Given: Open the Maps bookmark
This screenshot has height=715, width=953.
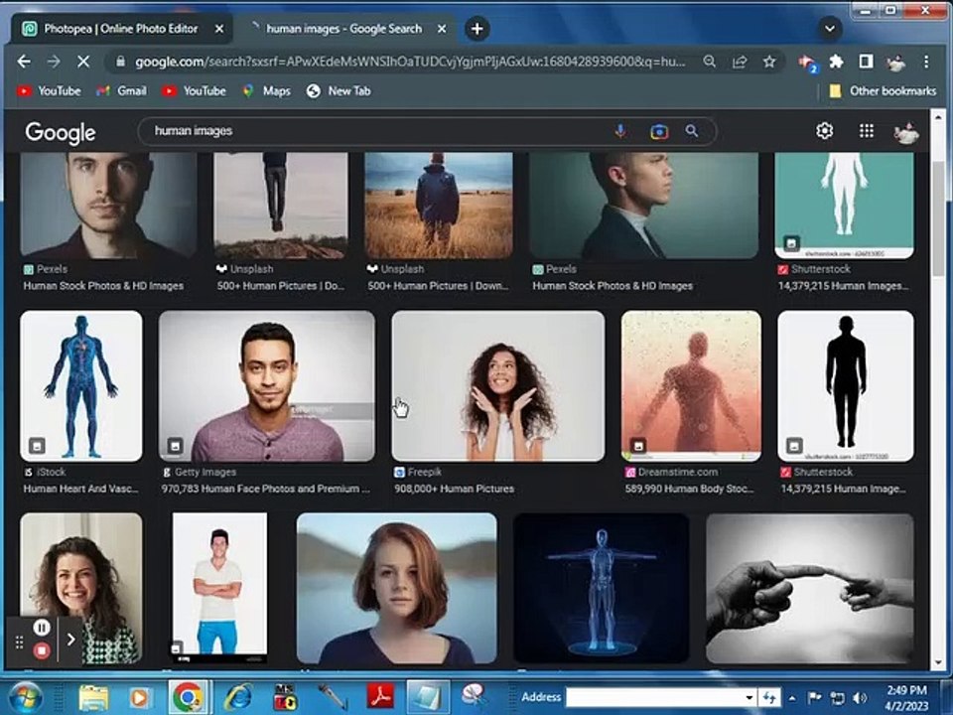Looking at the screenshot, I should click(266, 91).
